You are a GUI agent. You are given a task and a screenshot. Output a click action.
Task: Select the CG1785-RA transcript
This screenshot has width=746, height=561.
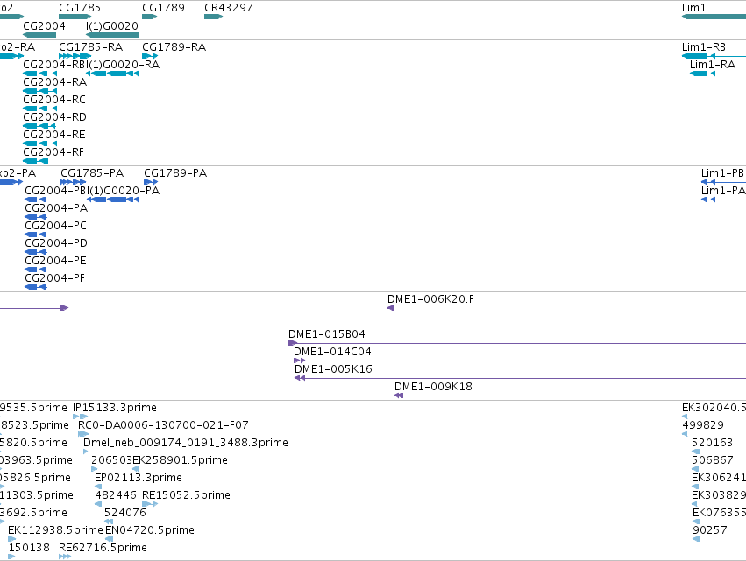75,56
